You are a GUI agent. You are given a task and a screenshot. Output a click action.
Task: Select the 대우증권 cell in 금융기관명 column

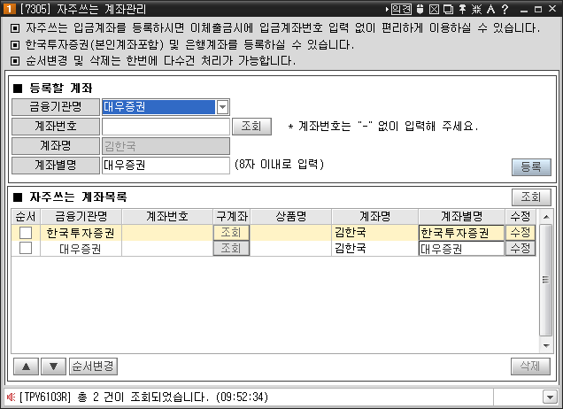point(81,249)
